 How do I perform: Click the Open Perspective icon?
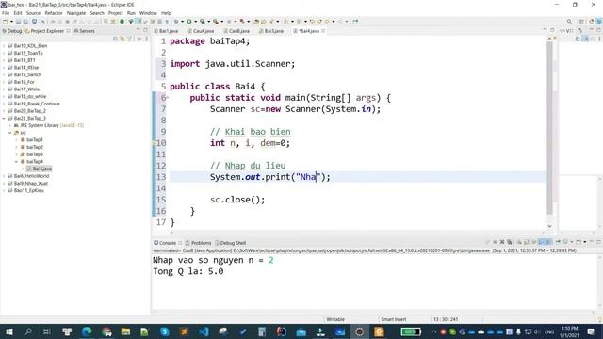pyautogui.click(x=581, y=22)
